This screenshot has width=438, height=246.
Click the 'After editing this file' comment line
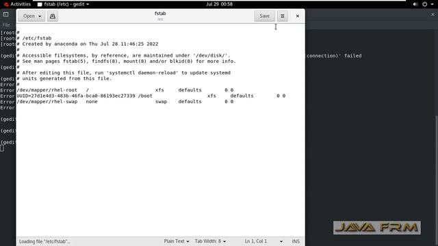pyautogui.click(x=123, y=73)
